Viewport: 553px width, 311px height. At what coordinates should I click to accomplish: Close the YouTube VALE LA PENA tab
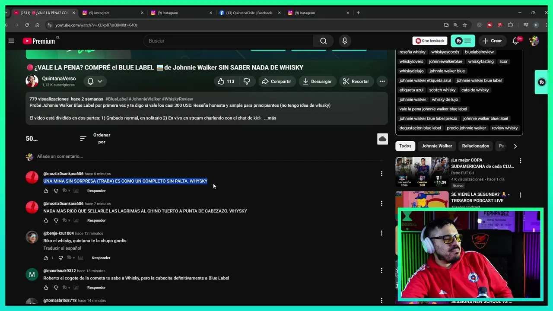(73, 13)
